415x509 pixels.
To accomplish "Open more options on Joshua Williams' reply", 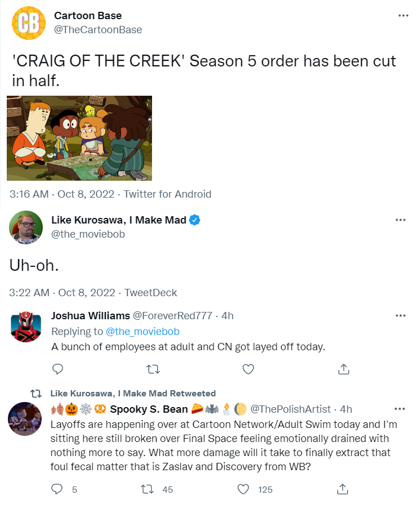I will tap(400, 315).
